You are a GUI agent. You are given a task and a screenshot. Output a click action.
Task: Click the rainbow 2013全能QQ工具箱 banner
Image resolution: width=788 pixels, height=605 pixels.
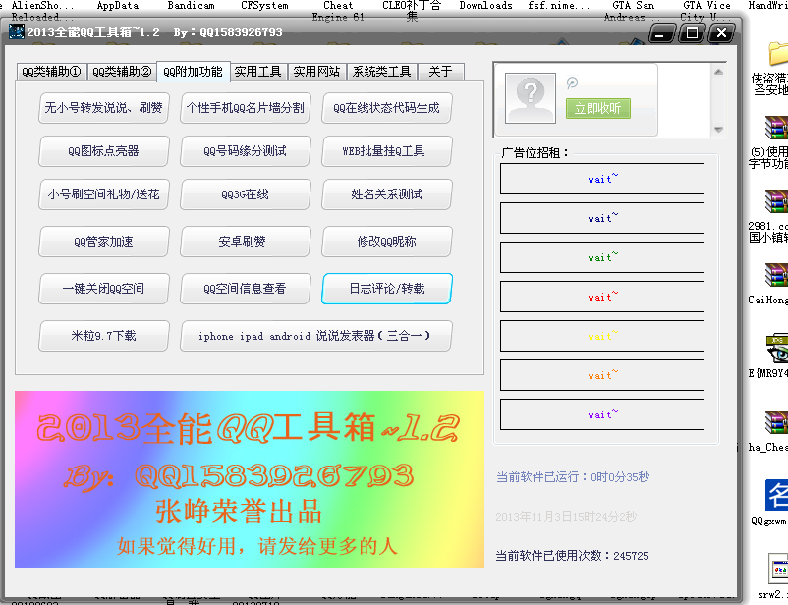(x=250, y=479)
